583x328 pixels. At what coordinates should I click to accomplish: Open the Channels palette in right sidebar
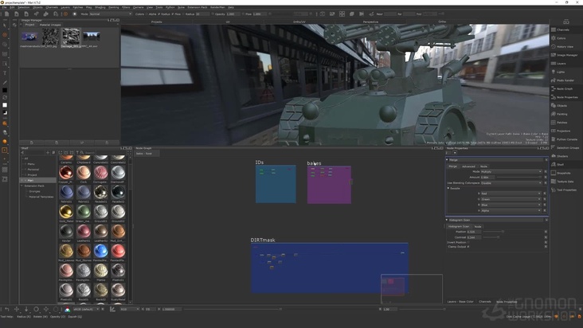point(562,29)
